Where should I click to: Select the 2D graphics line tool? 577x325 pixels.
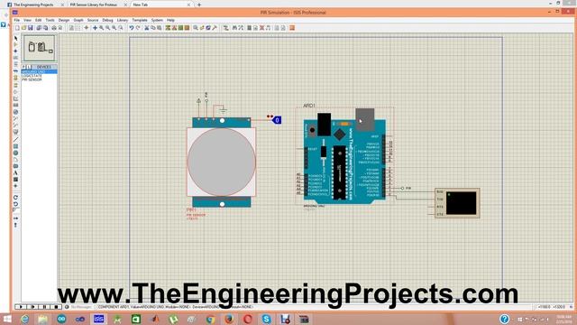coord(15,140)
